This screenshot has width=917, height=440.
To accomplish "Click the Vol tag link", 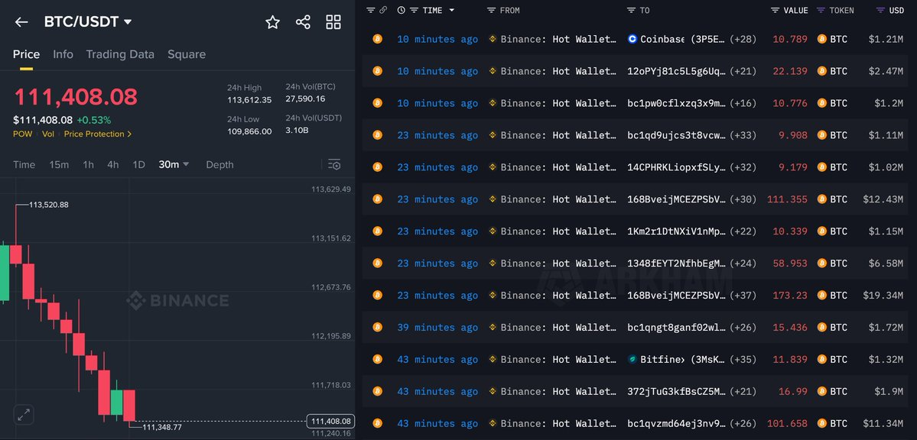I will pyautogui.click(x=47, y=134).
